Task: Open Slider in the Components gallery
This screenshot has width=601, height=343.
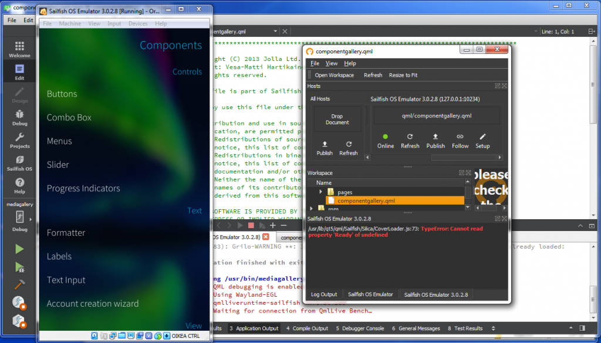Action: click(58, 165)
